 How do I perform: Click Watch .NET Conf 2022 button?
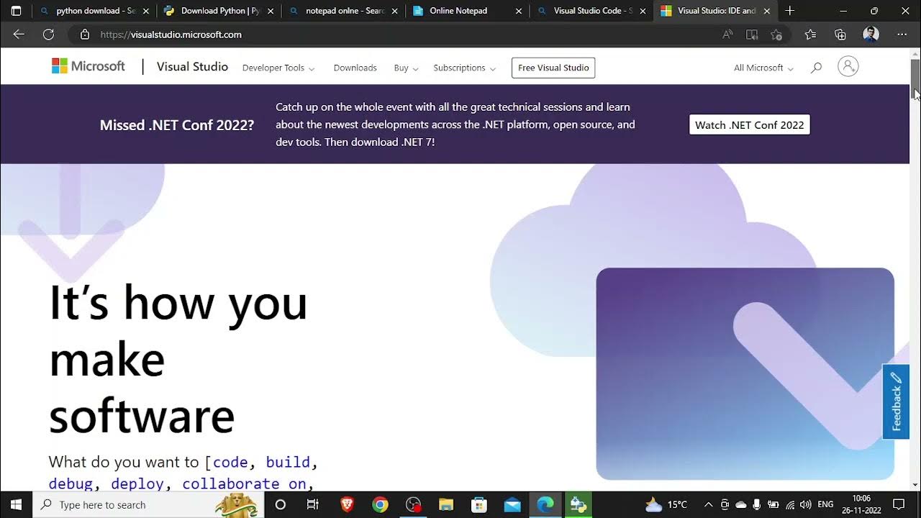pyautogui.click(x=750, y=124)
